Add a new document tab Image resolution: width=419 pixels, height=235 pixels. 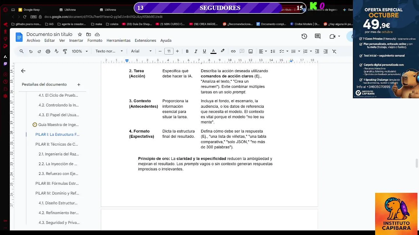pos(79,85)
